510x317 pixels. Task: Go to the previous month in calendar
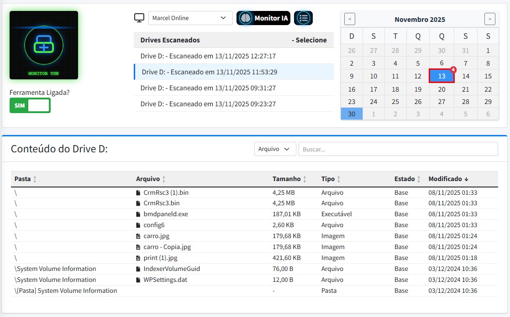point(350,19)
